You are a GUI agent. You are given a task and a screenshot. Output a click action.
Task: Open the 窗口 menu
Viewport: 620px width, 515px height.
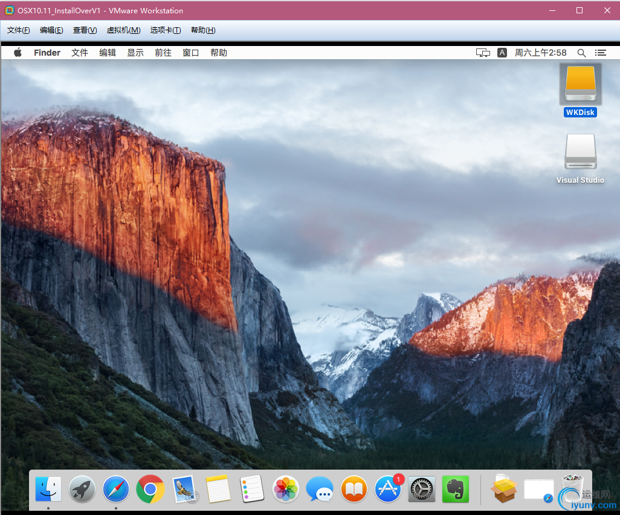(190, 53)
